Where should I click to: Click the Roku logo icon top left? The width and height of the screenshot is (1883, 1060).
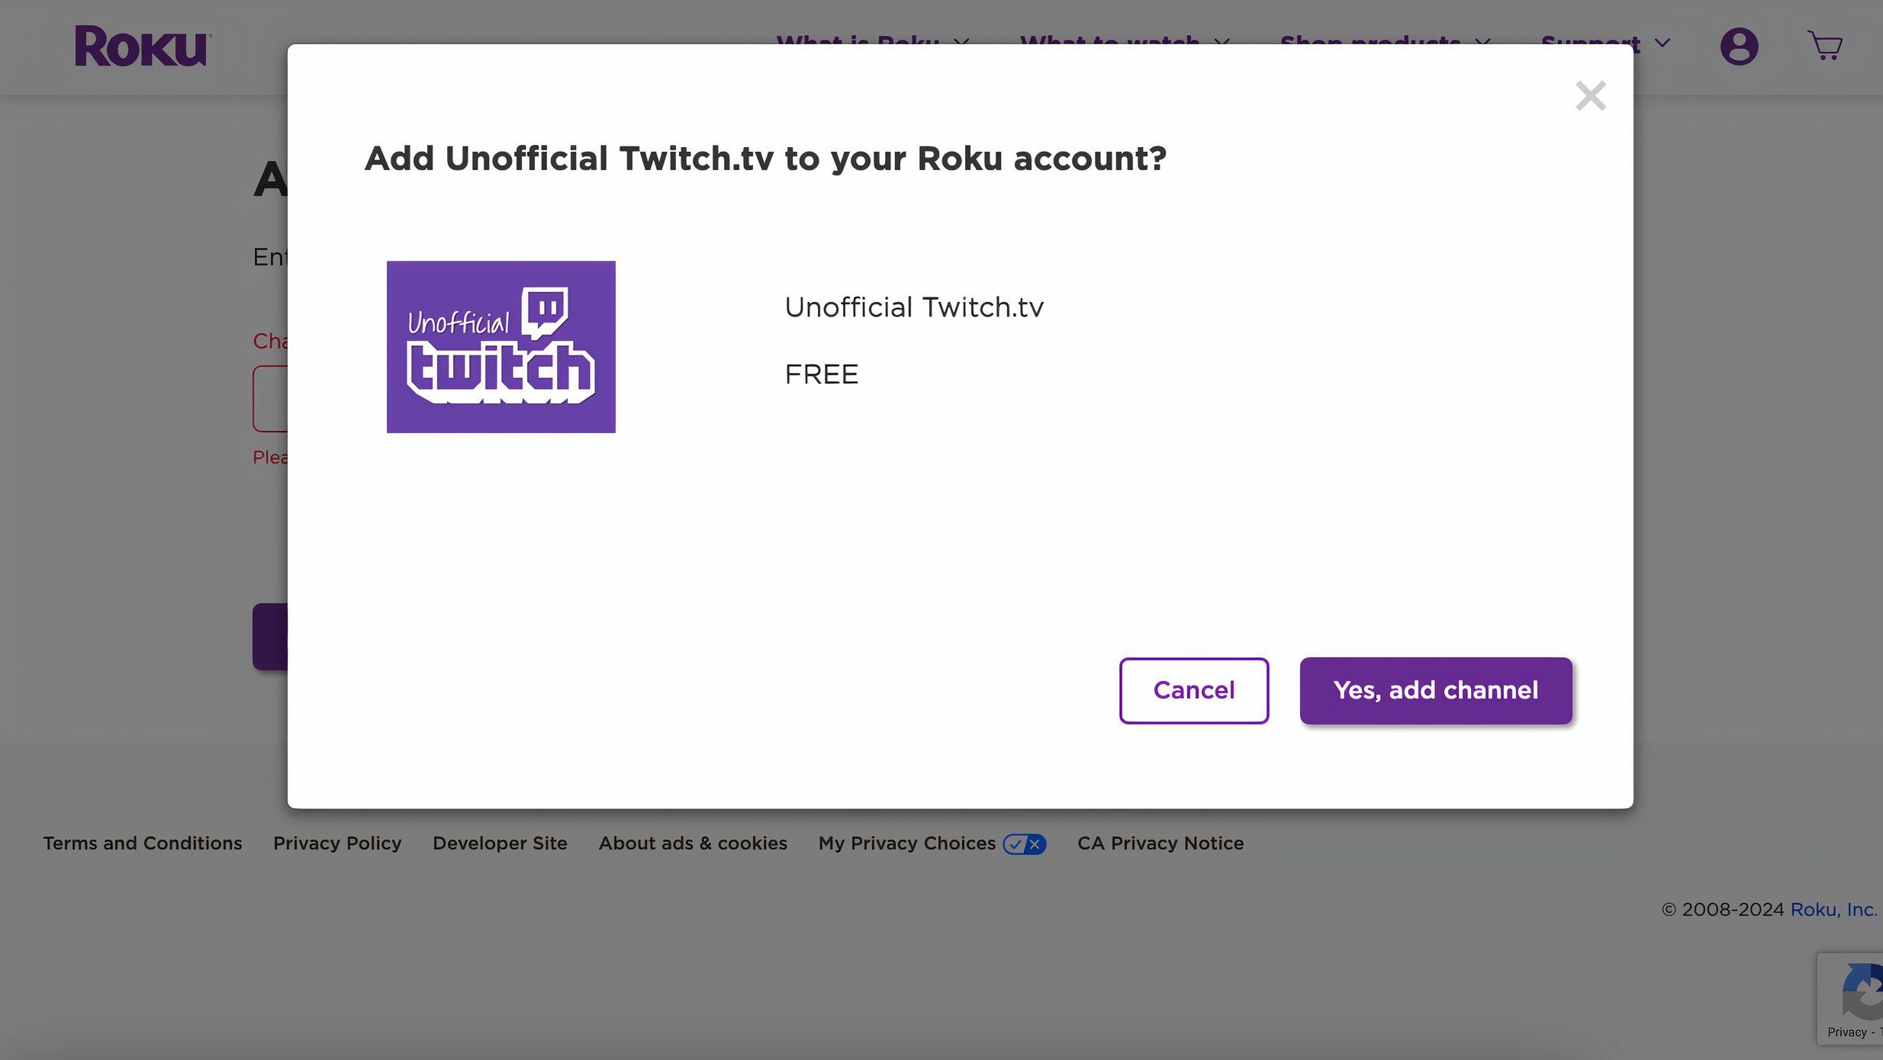(141, 45)
